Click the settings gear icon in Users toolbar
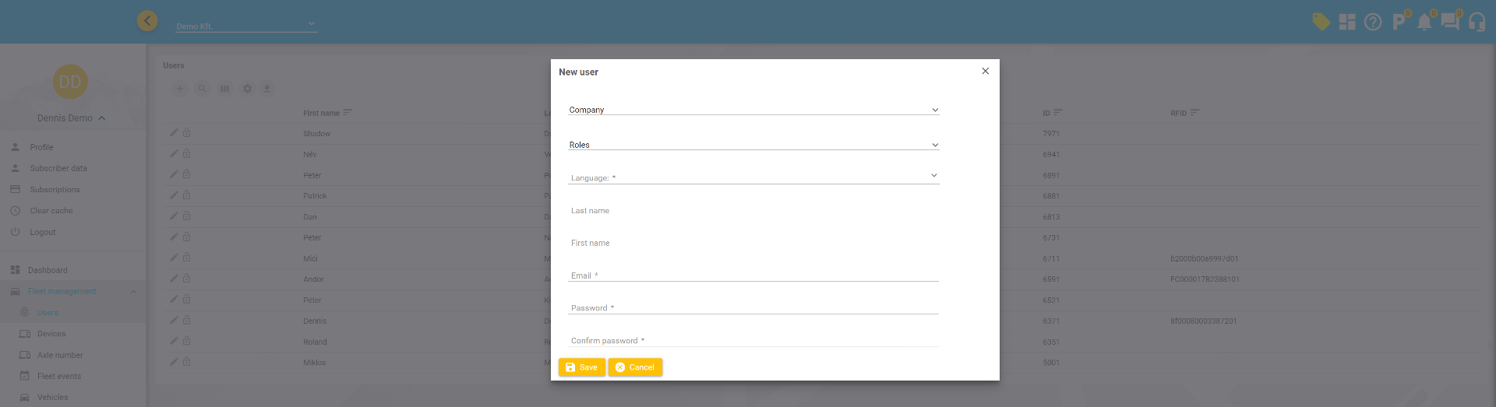Image resolution: width=1496 pixels, height=407 pixels. [247, 89]
